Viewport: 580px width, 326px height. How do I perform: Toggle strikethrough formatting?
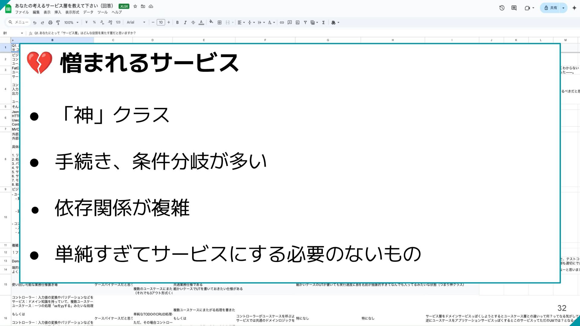[193, 22]
